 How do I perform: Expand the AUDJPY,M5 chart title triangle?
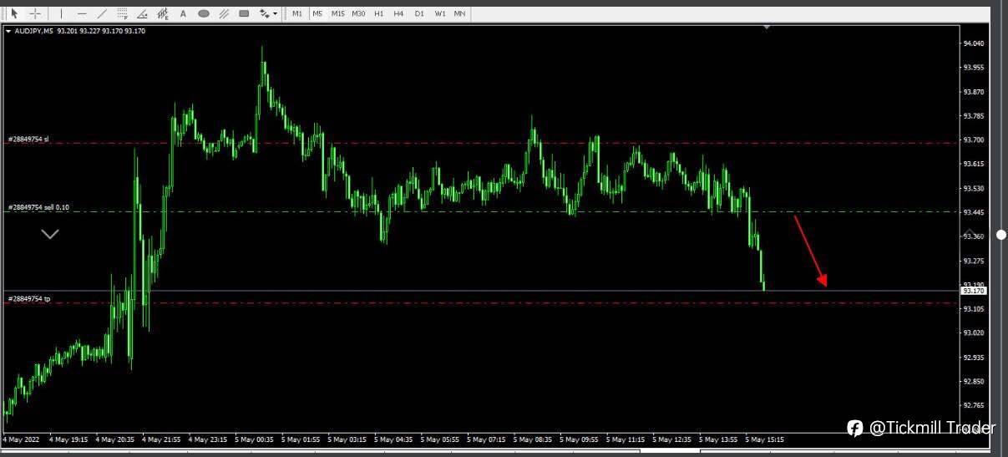(x=8, y=31)
